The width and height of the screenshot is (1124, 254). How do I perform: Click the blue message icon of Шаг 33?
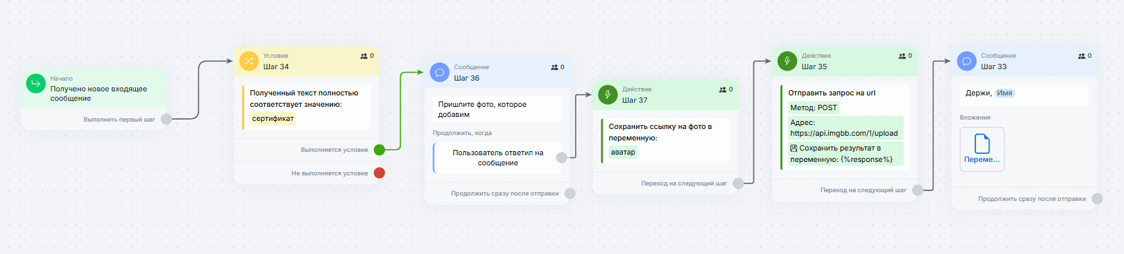[967, 61]
